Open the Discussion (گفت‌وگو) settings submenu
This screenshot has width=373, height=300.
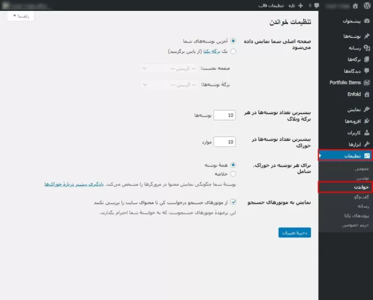362,197
